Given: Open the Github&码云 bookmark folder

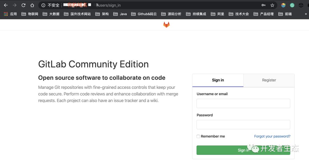Looking at the screenshot, I should pyautogui.click(x=144, y=14).
